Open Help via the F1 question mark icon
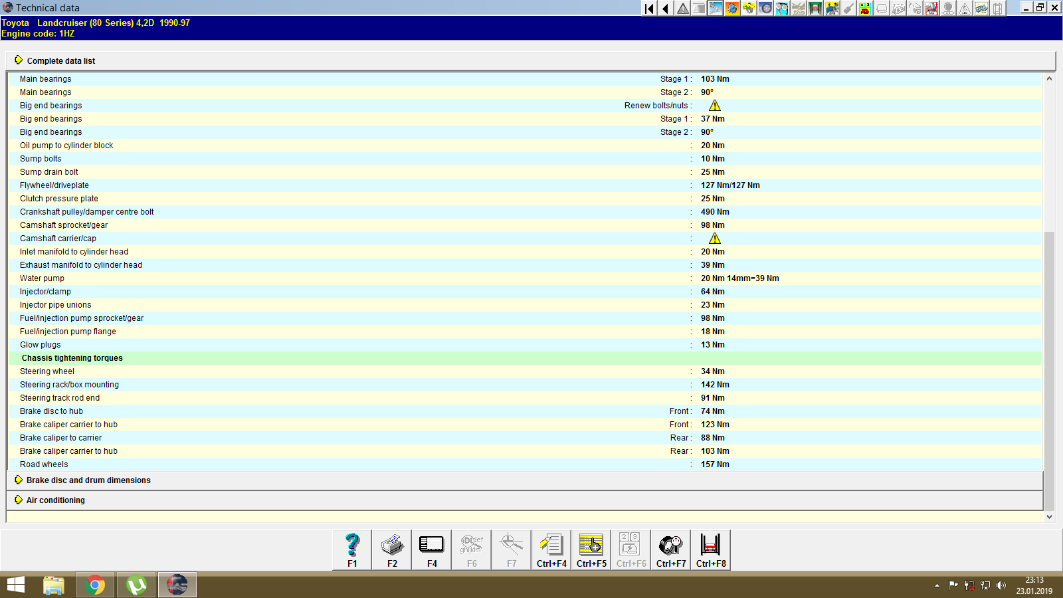 351,548
